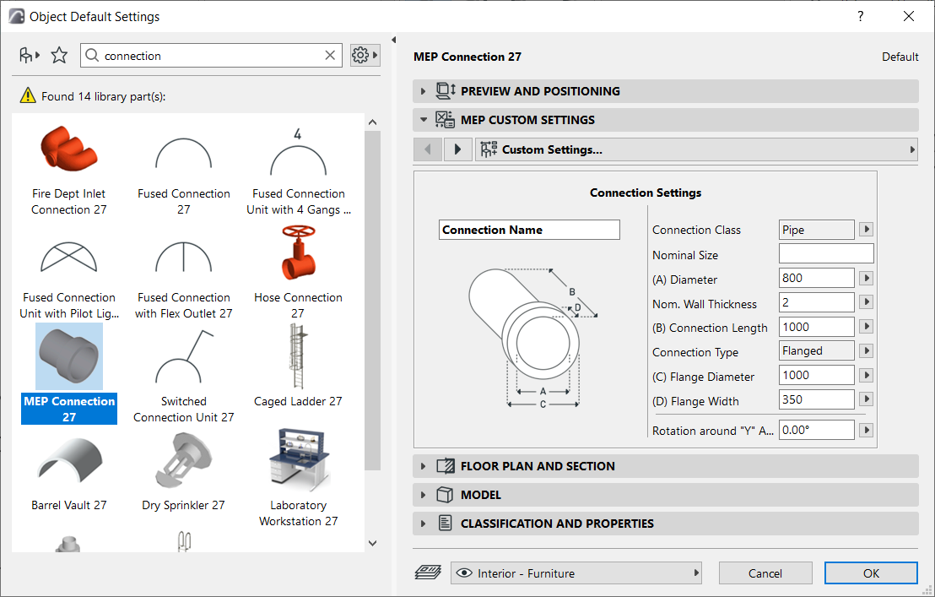Click the library list scroll down arrow
The height and width of the screenshot is (597, 935).
pyautogui.click(x=373, y=543)
